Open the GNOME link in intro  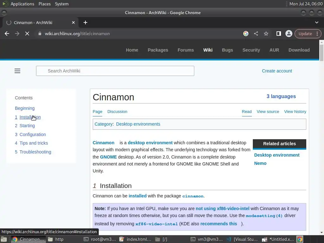click(108, 157)
